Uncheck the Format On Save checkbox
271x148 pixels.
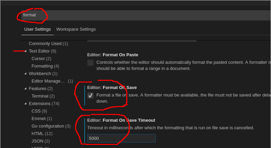click(x=90, y=95)
